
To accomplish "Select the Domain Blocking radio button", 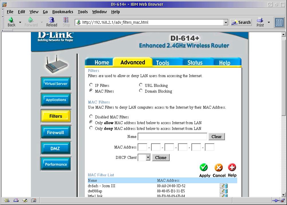I will (x=141, y=91).
